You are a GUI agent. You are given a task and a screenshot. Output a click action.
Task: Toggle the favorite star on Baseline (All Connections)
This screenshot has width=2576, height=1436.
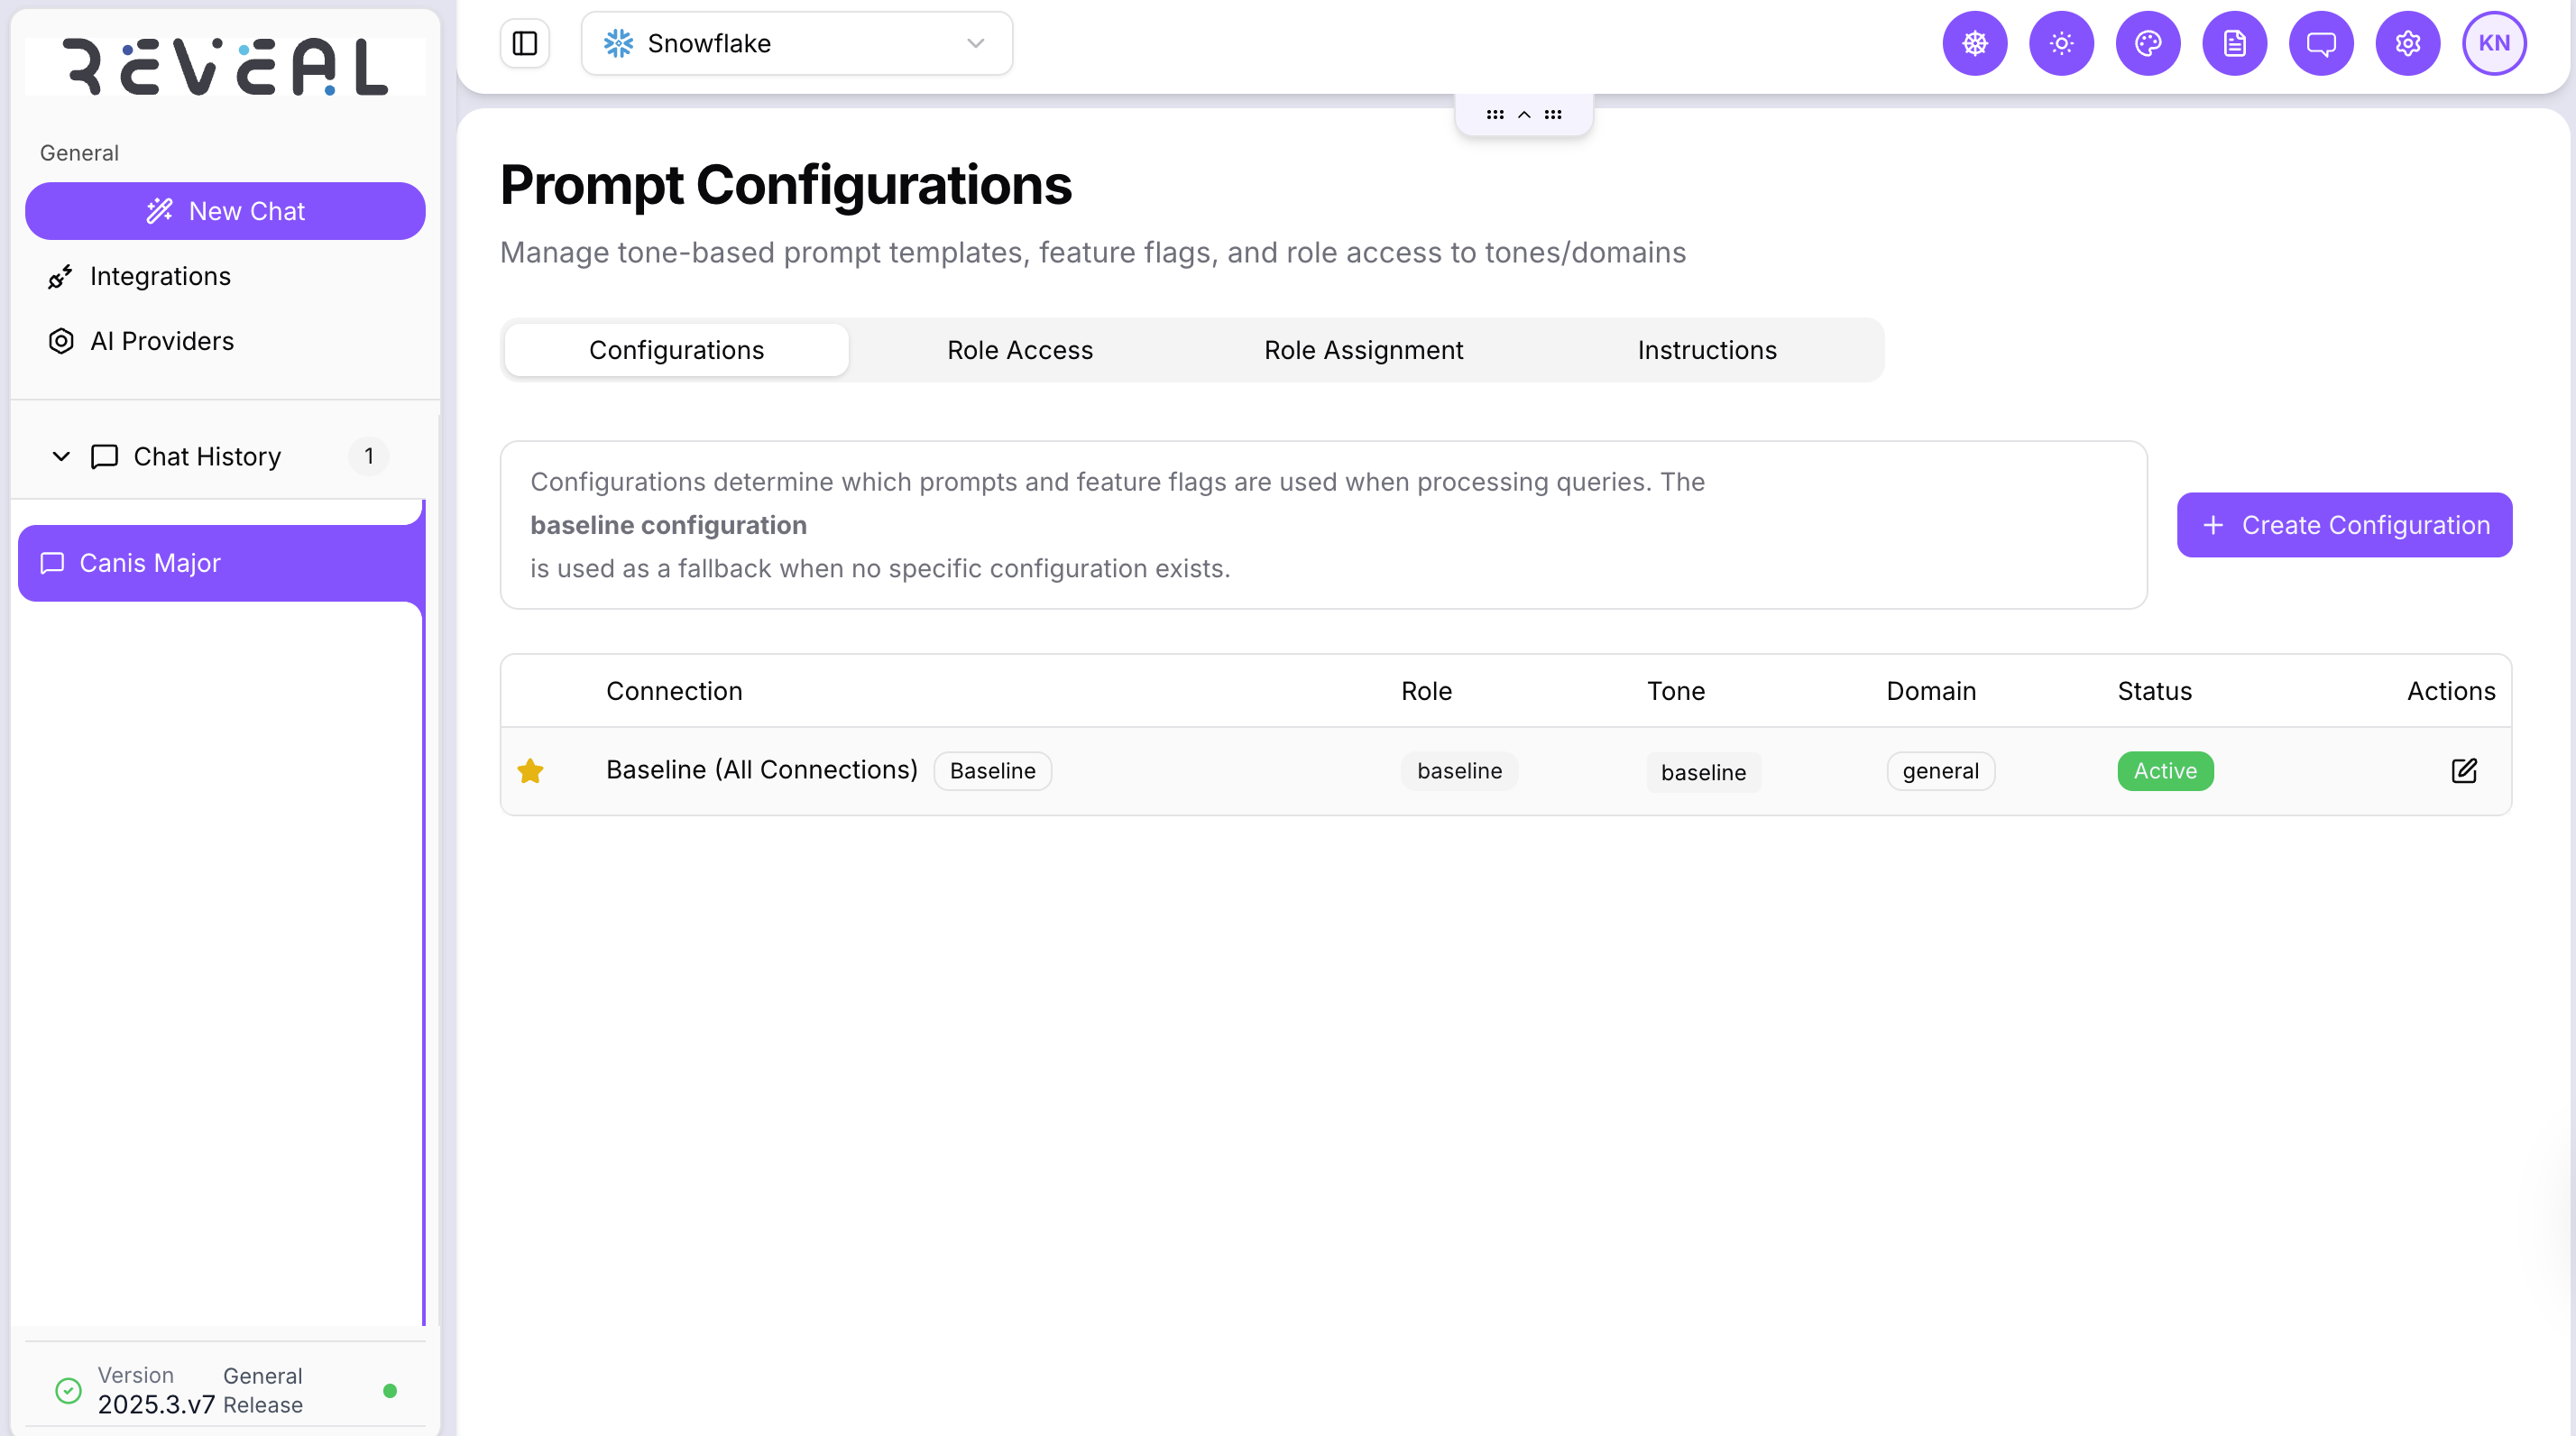coord(531,771)
